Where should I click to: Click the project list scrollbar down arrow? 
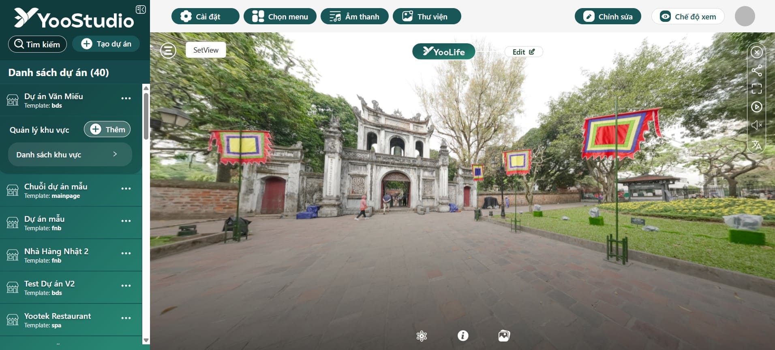(x=146, y=340)
